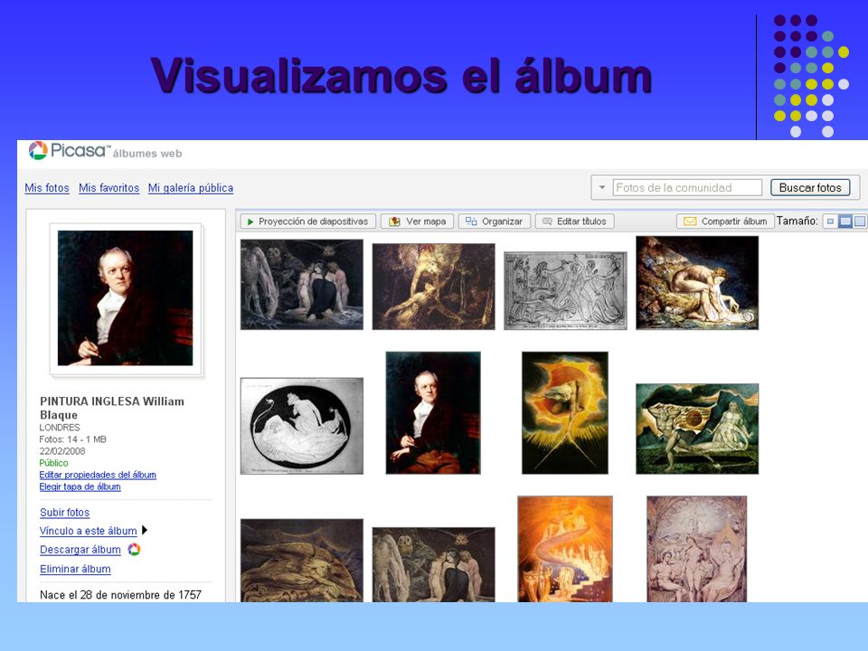Screen dimensions: 868x651
Task: Click album title PINTURA INGLESA William Blaque
Action: 112,408
